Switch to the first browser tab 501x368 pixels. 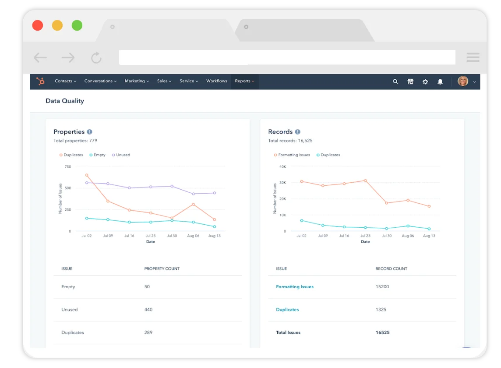(x=166, y=30)
